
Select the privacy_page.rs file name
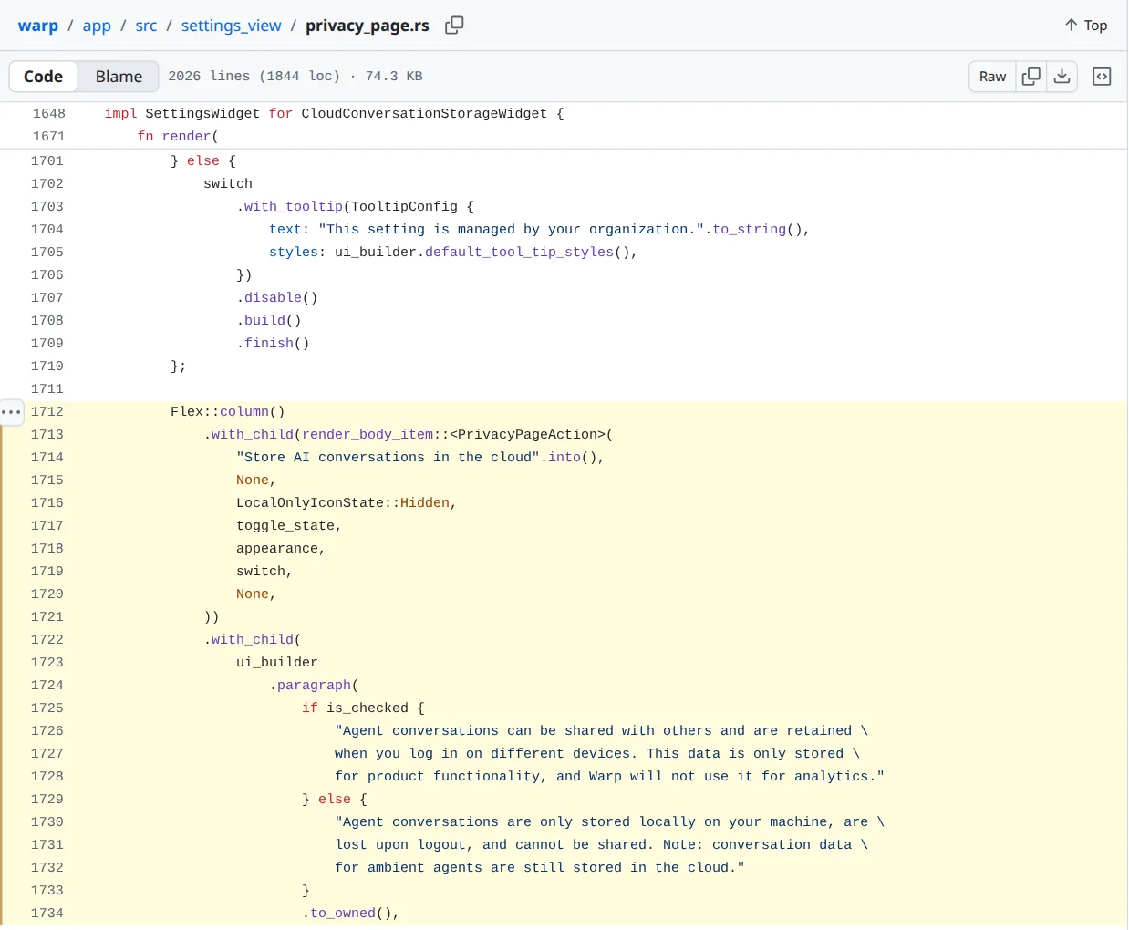pos(368,26)
